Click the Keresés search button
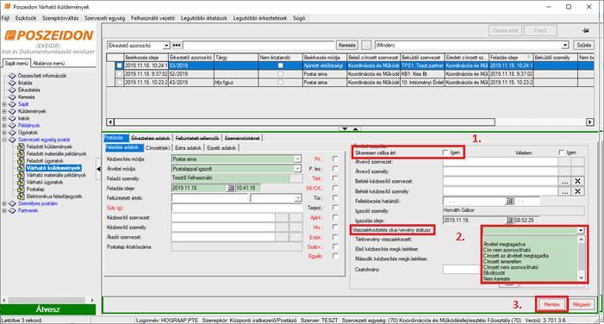 pos(346,46)
